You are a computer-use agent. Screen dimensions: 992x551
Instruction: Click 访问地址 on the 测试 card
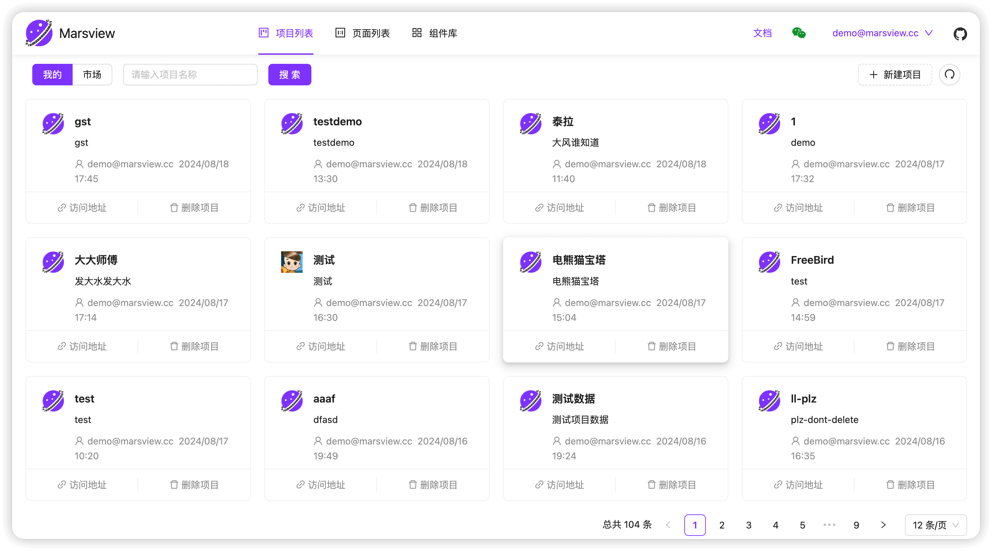point(321,346)
